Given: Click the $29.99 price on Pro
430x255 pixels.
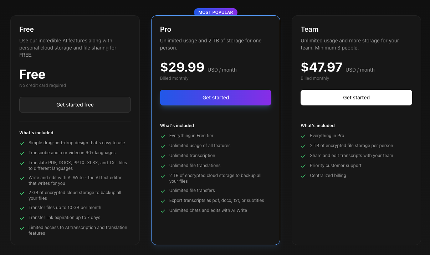Looking at the screenshot, I should [182, 67].
